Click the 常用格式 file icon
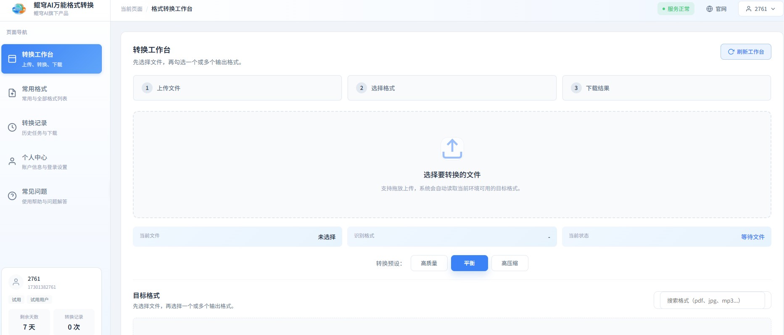Viewport: 784px width, 335px height. [x=12, y=93]
